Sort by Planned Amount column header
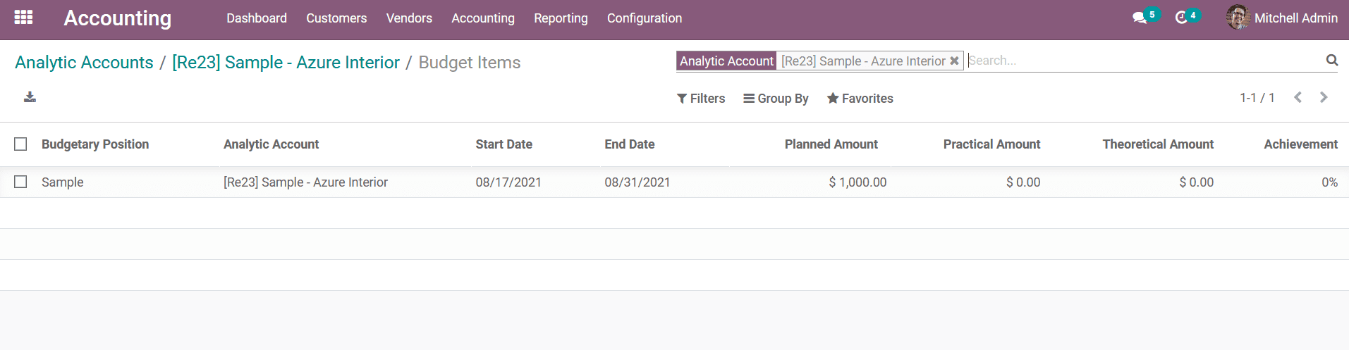 pyautogui.click(x=831, y=144)
